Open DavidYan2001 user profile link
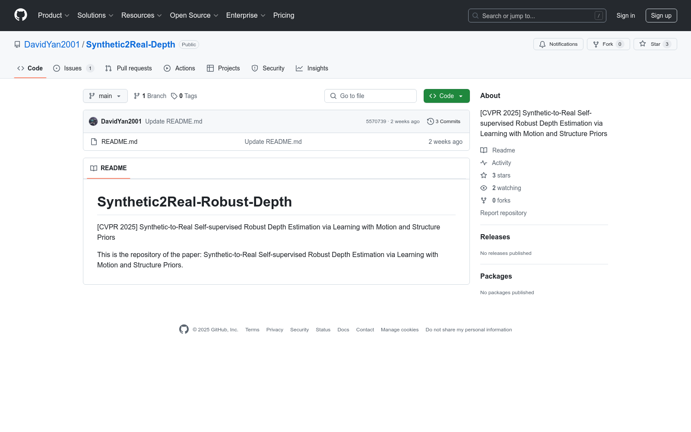691x432 pixels. [52, 44]
